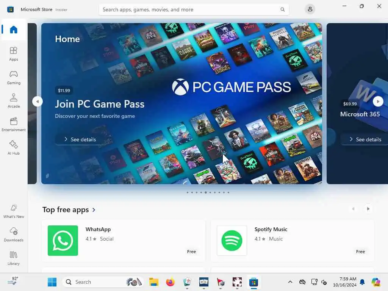Viewport: 388px width, 291px height.
Task: Go to the Home sidebar icon
Action: tap(14, 30)
